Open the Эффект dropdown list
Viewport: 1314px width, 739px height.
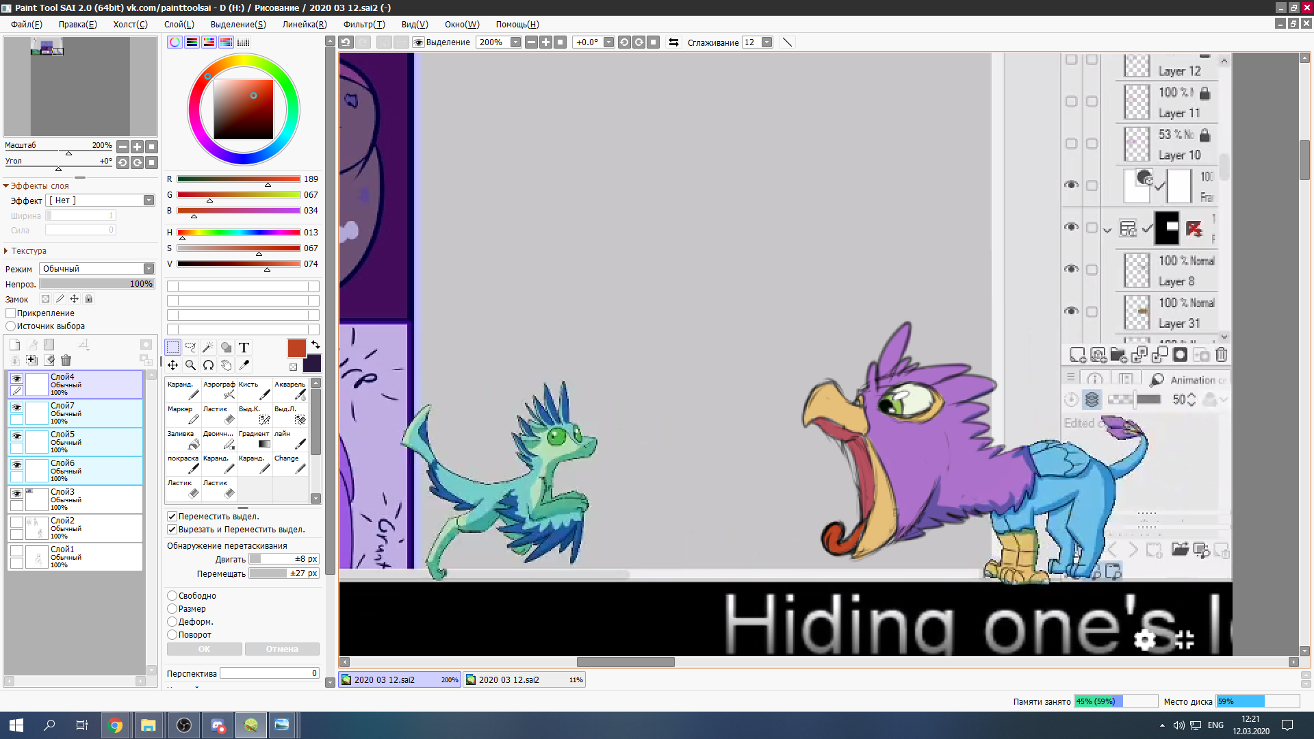[x=149, y=200]
